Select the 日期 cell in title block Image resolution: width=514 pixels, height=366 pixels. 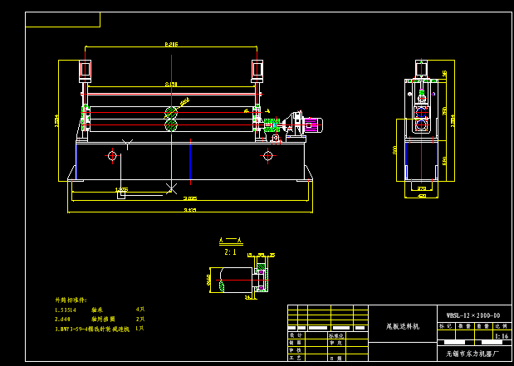click(336, 359)
